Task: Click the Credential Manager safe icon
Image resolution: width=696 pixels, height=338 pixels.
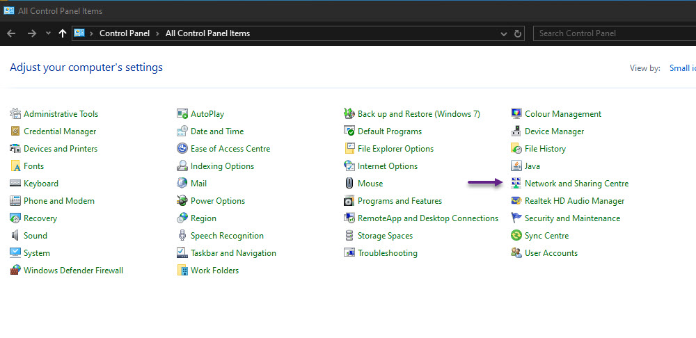Action: [15, 131]
